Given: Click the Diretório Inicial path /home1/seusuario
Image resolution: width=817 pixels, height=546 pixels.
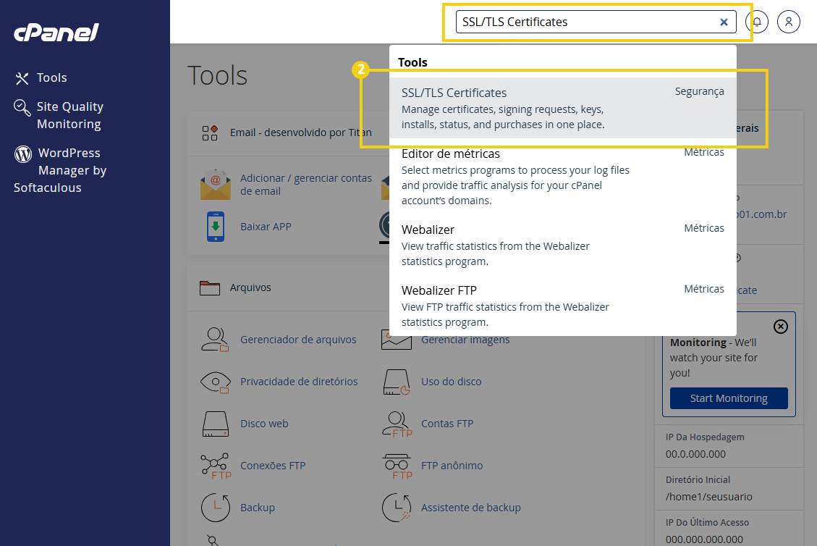Looking at the screenshot, I should coord(708,497).
